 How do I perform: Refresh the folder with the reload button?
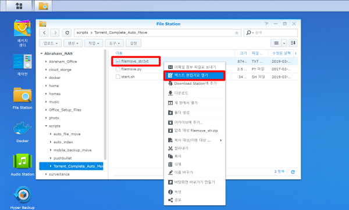coord(67,33)
